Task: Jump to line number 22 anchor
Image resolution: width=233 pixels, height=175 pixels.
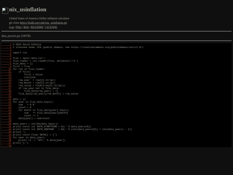Action: point(6,102)
